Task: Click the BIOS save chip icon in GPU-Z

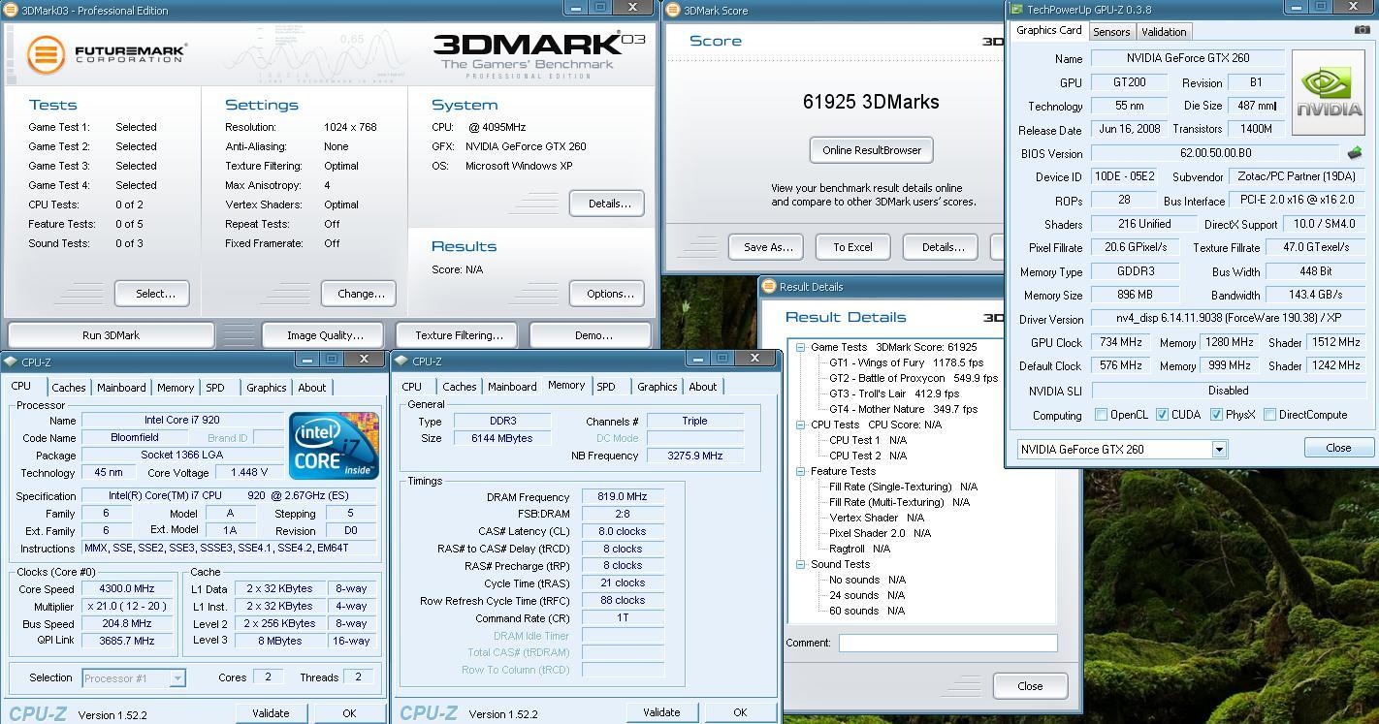Action: pyautogui.click(x=1355, y=153)
